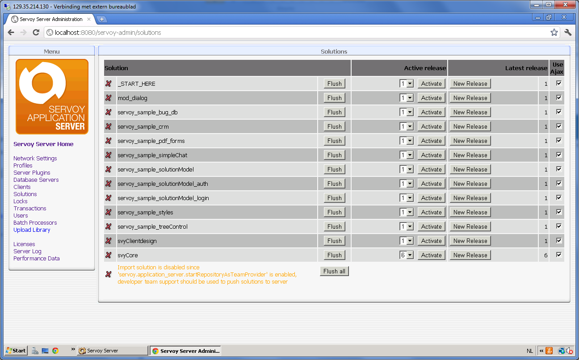Disable Use Ajax for servoy_sample_crm
Image resolution: width=579 pixels, height=360 pixels.
coord(558,126)
